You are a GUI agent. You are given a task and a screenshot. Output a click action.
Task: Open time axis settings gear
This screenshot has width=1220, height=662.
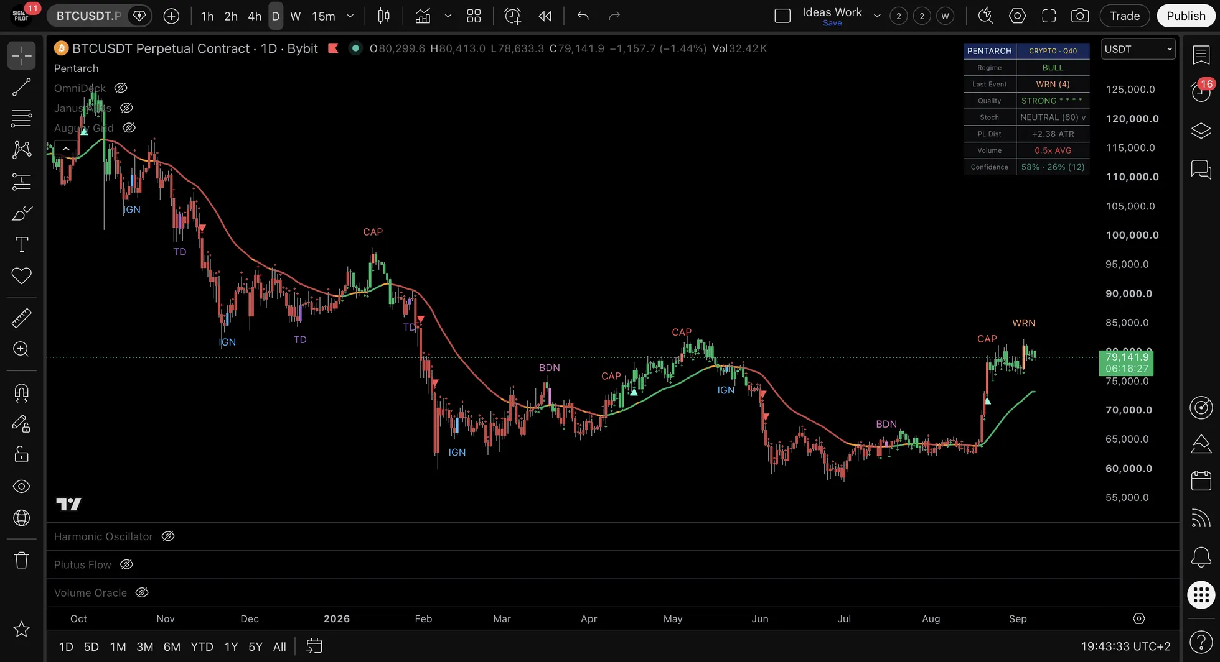[x=1138, y=618]
